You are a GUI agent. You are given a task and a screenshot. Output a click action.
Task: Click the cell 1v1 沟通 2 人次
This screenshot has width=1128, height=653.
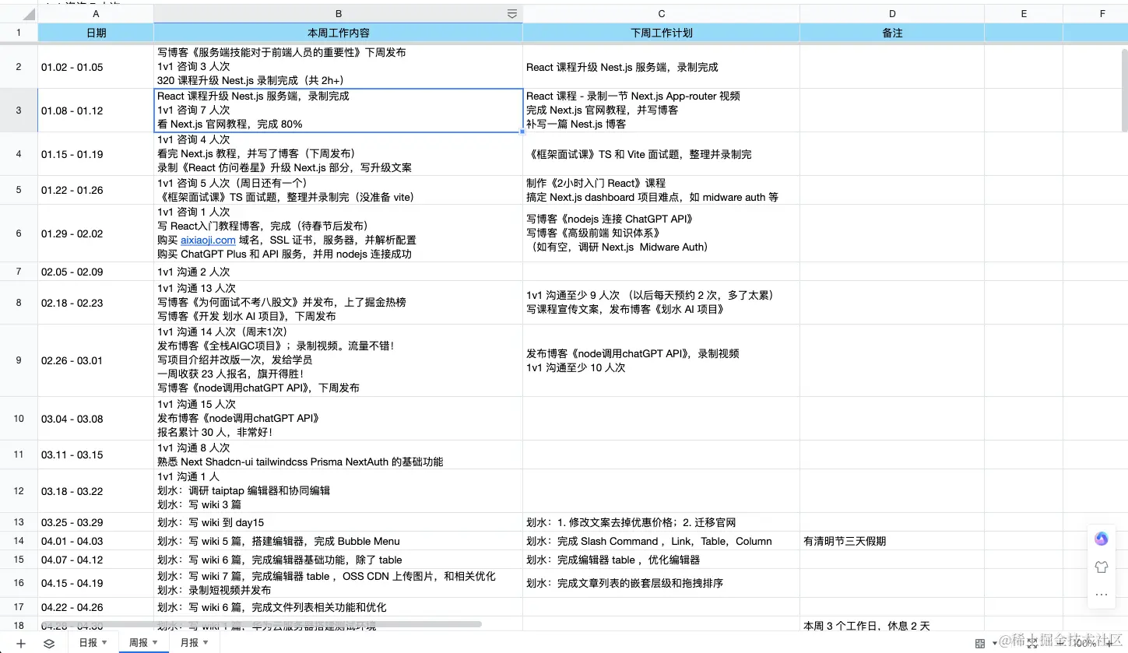(339, 272)
